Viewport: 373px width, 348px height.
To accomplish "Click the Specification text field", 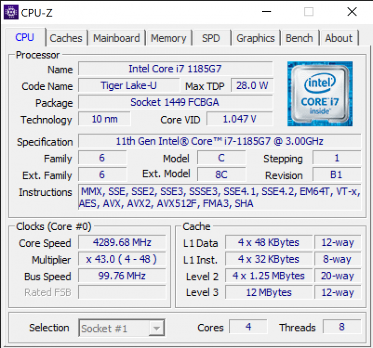I will [220, 141].
